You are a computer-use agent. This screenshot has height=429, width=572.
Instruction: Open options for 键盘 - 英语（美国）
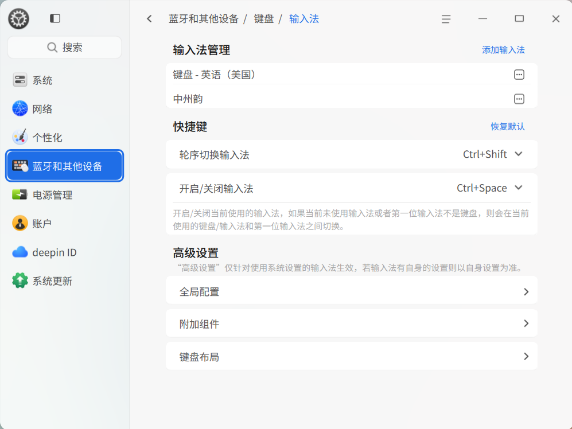[x=519, y=75]
